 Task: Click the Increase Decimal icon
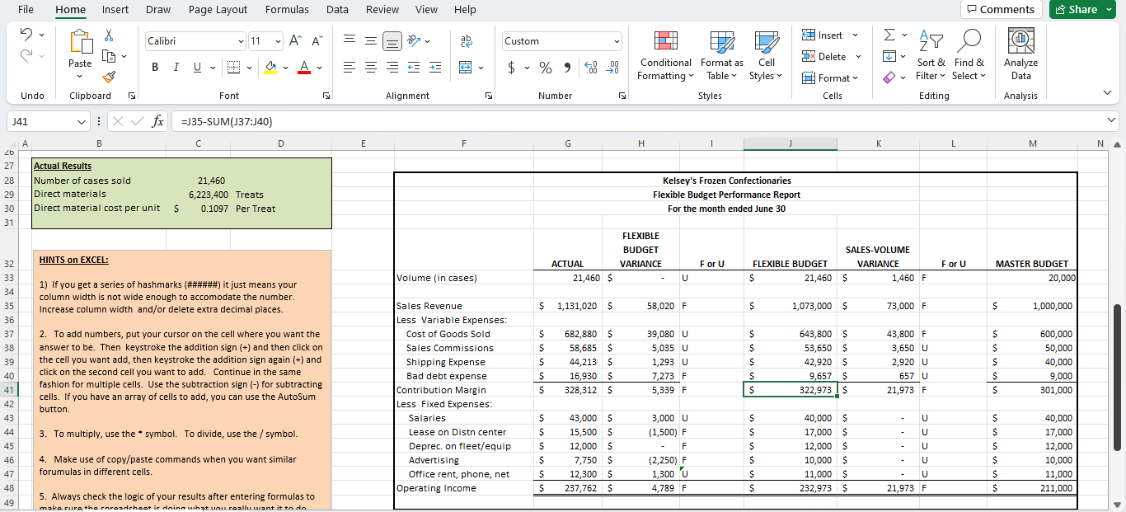[x=591, y=68]
